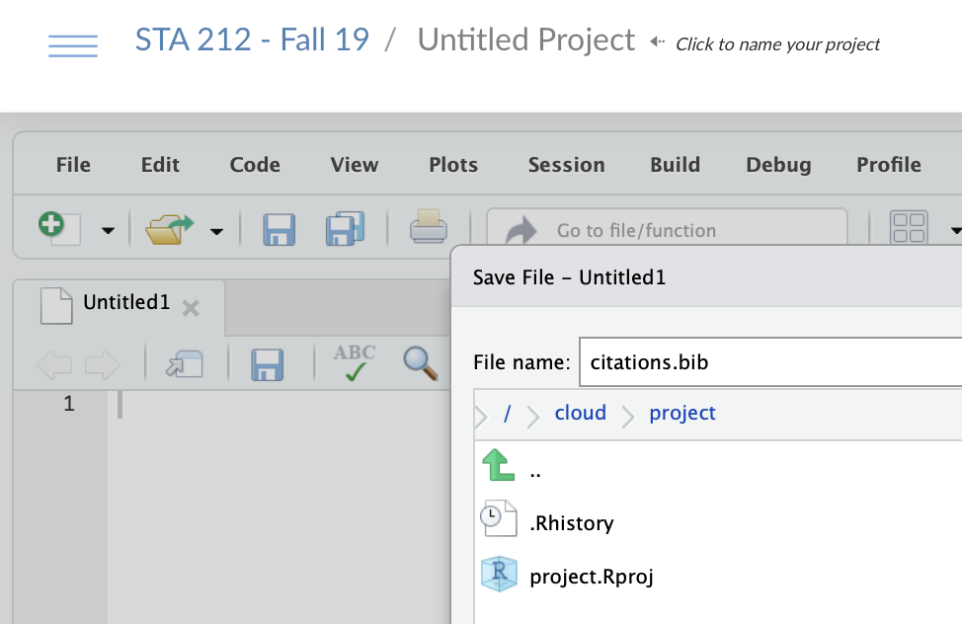
Task: Click the New File plus icon
Action: pyautogui.click(x=59, y=229)
